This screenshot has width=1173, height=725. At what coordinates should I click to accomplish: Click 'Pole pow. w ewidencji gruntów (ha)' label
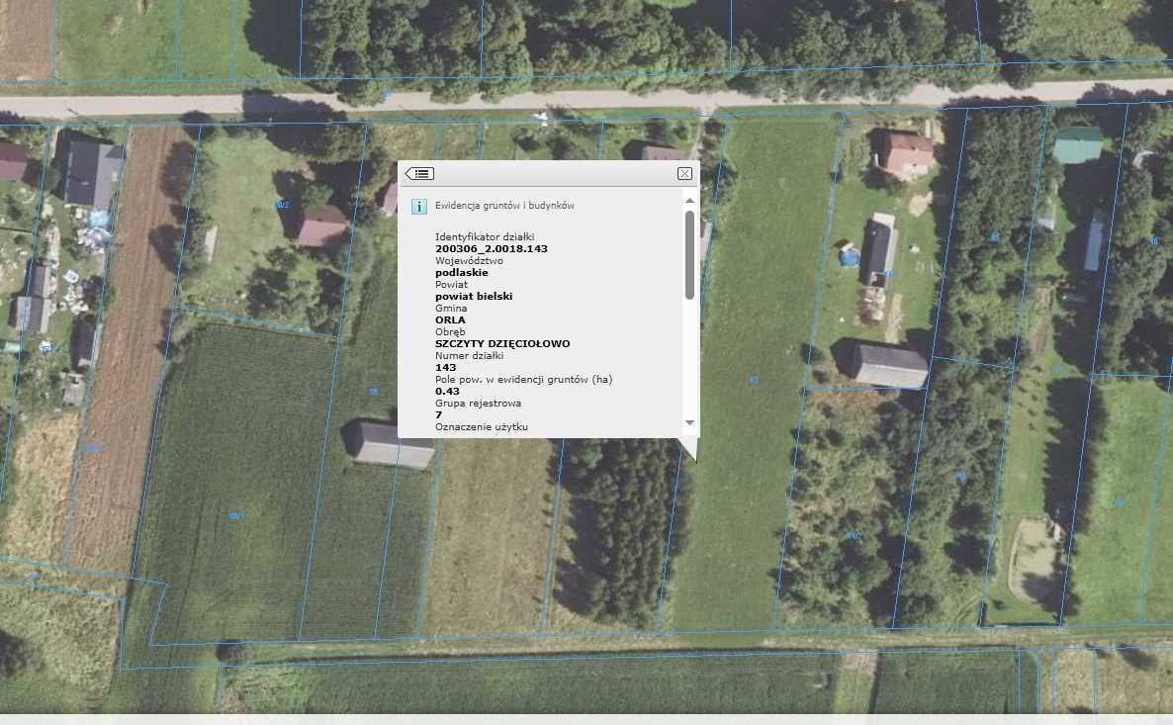523,380
